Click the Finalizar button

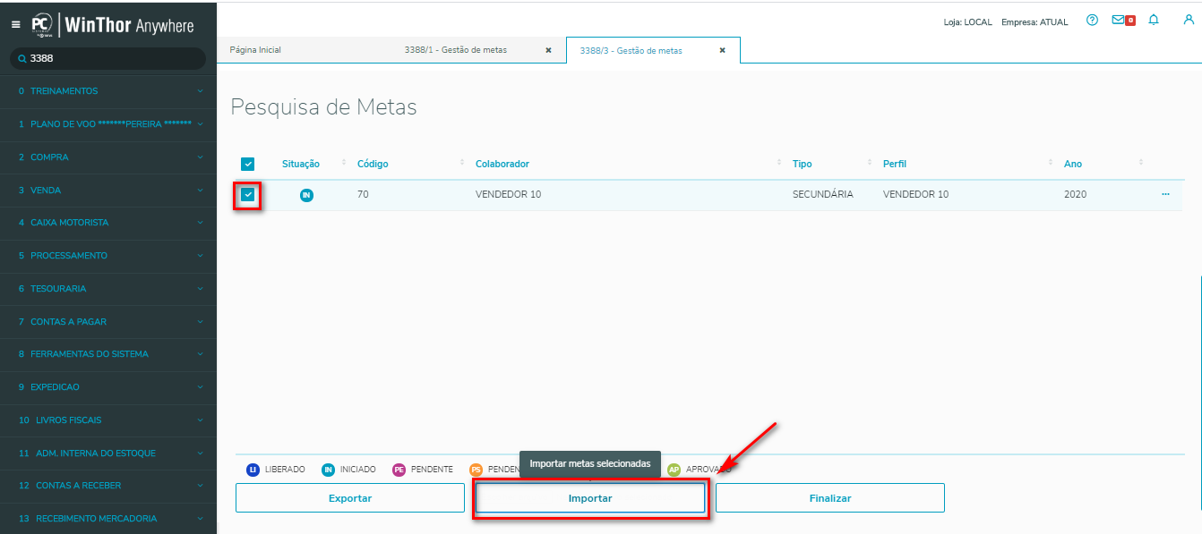(x=830, y=498)
